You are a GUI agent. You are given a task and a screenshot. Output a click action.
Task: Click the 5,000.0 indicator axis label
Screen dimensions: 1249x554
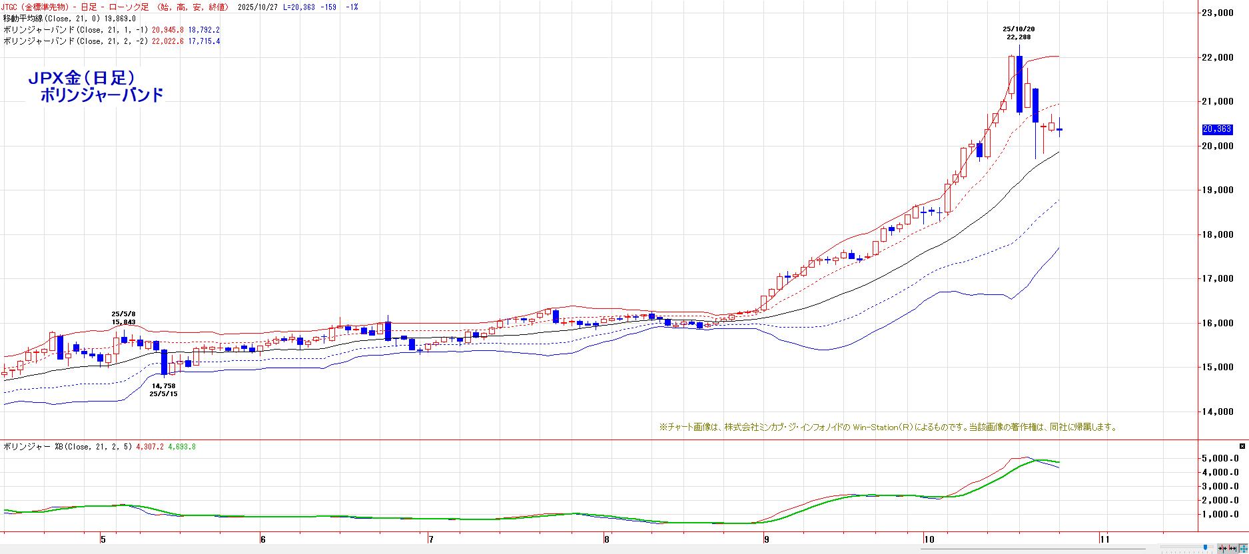click(1221, 459)
